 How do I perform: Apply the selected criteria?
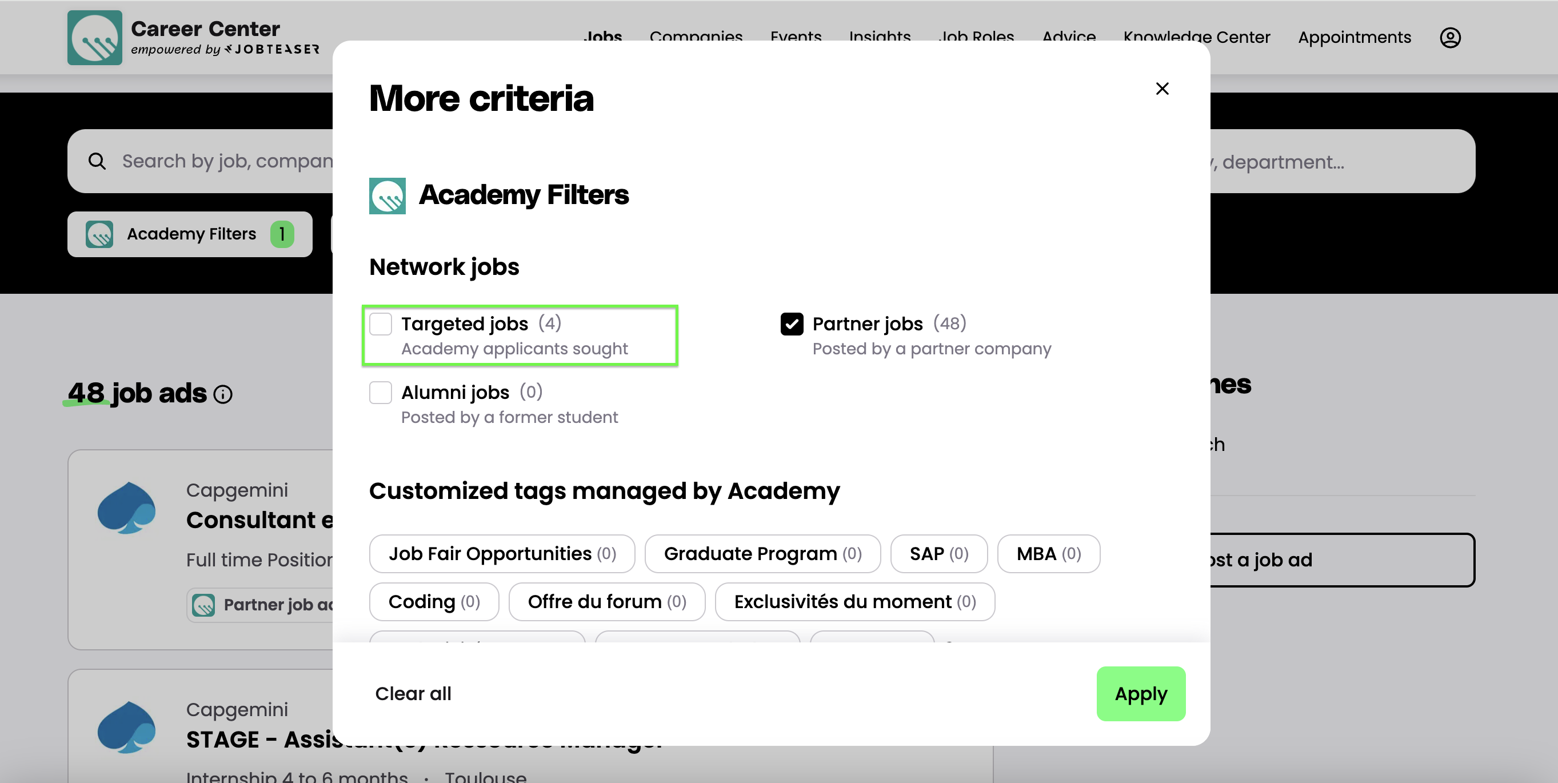[x=1140, y=693]
